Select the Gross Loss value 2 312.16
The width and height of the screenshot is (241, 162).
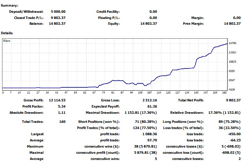click(150, 100)
